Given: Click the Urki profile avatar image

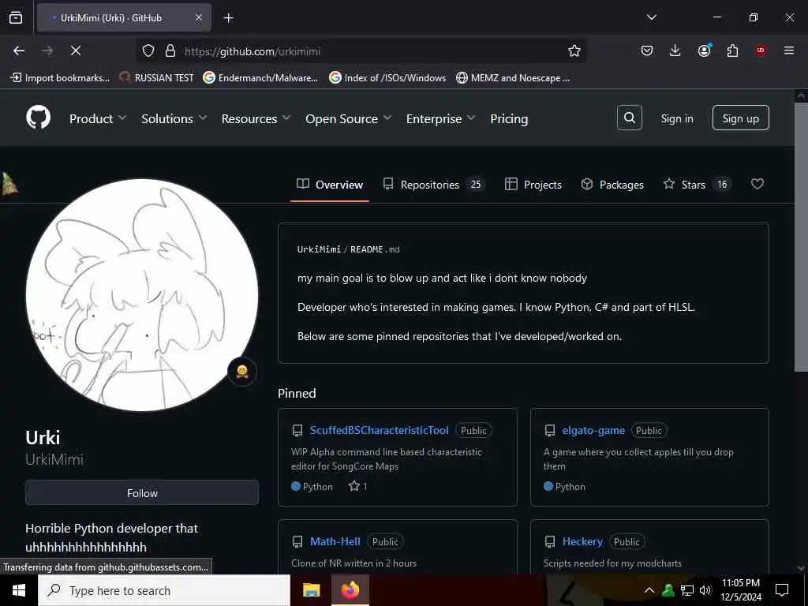Looking at the screenshot, I should pos(142,295).
